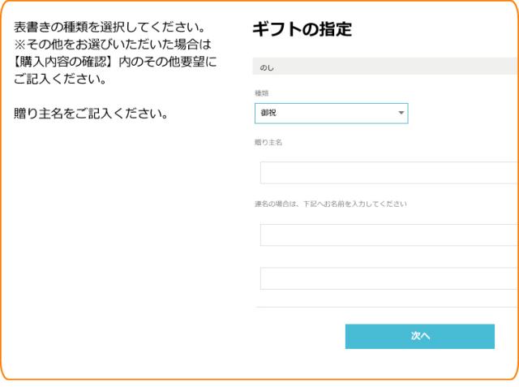Open the 種類 combo box

point(331,114)
